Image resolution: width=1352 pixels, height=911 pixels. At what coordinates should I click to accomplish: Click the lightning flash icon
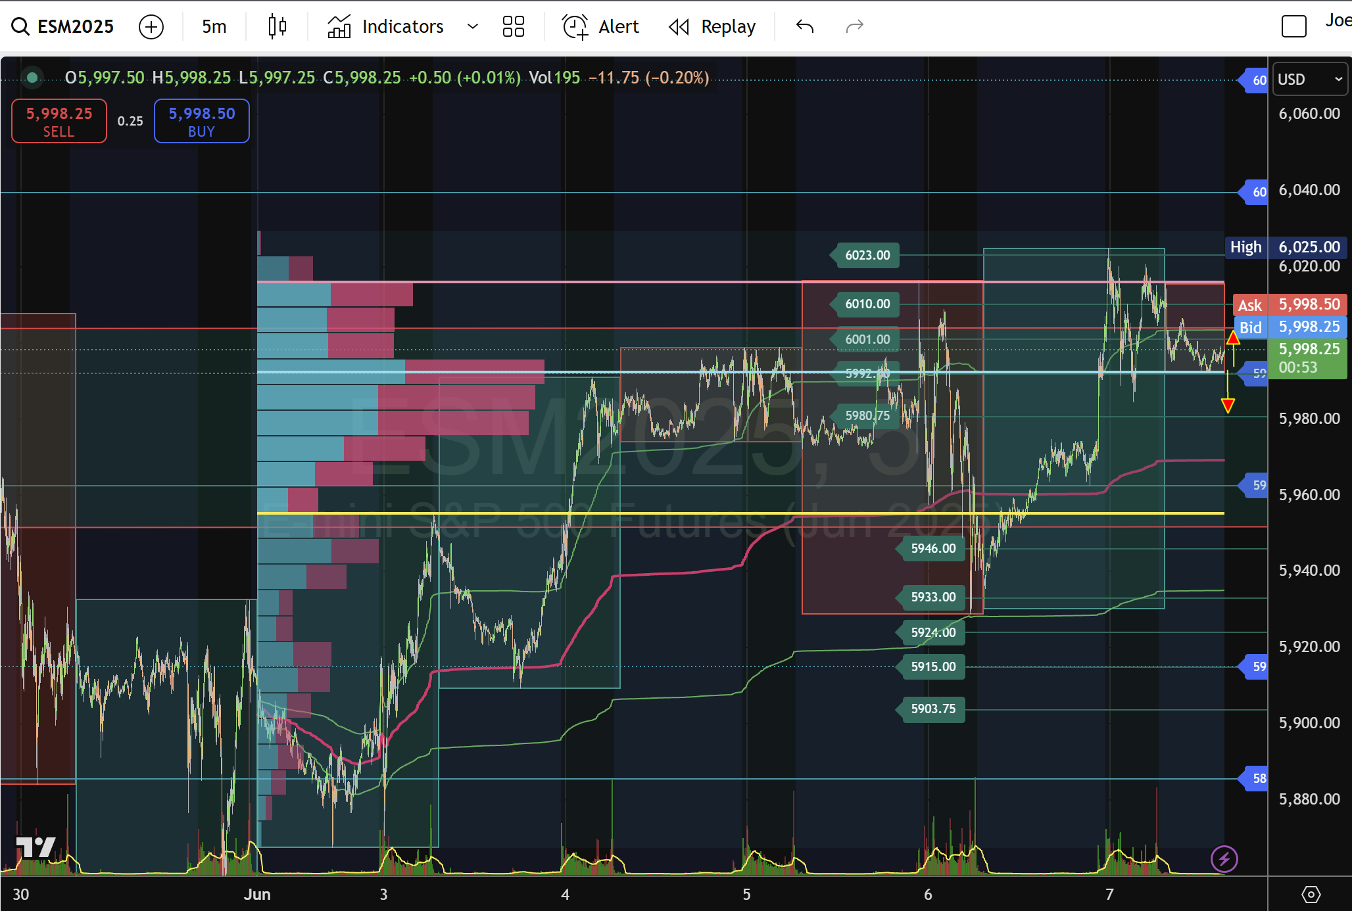(1224, 858)
